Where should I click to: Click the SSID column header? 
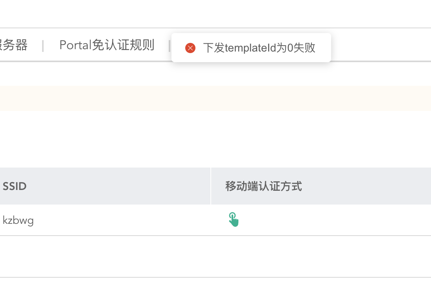click(15, 186)
